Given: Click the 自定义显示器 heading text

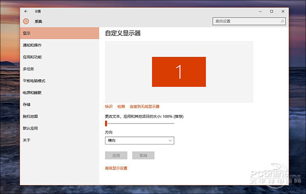Looking at the screenshot, I should point(123,33).
